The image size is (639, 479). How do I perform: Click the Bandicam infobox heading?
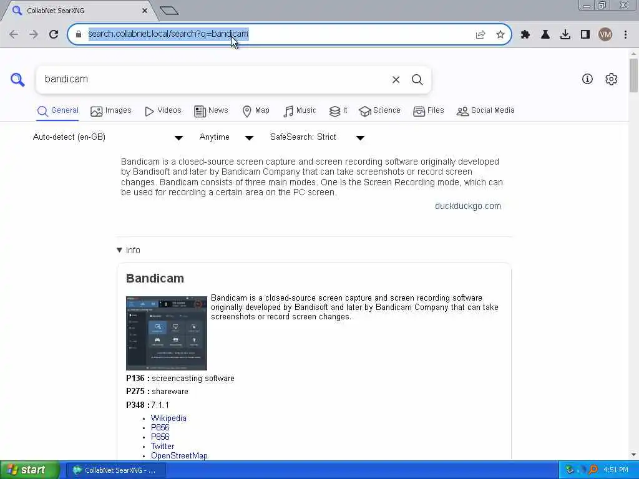click(x=155, y=279)
